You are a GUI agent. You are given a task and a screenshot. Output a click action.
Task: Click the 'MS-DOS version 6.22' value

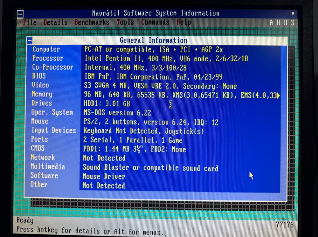coord(117,113)
